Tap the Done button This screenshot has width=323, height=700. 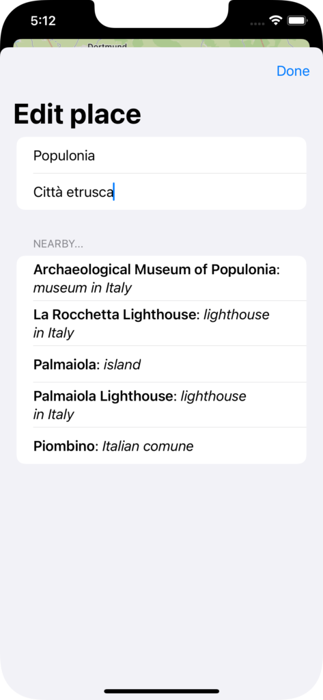tap(293, 71)
